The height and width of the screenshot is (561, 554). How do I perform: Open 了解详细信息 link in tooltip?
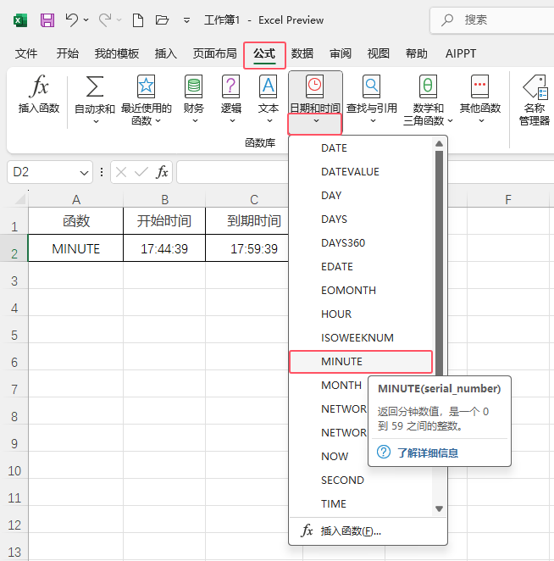click(428, 453)
